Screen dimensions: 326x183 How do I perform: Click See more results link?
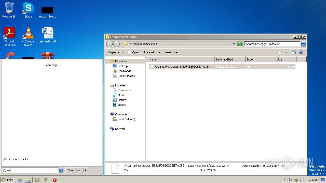tap(18, 159)
